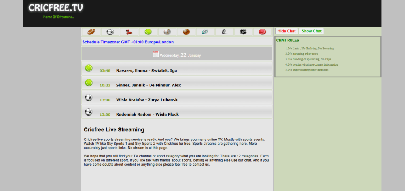Viewport: 405px width, 191px height.
Task: Open the tennis ball category in toolbar
Action: [x=148, y=32]
